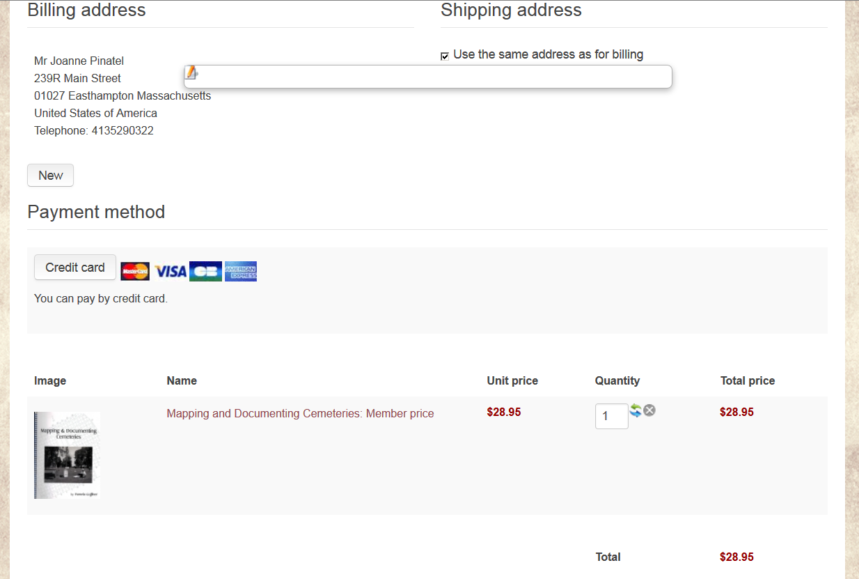859x579 pixels.
Task: Click the Quantity column header
Action: tap(617, 380)
